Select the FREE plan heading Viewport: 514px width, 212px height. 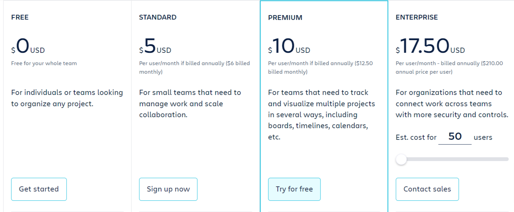pyautogui.click(x=20, y=17)
